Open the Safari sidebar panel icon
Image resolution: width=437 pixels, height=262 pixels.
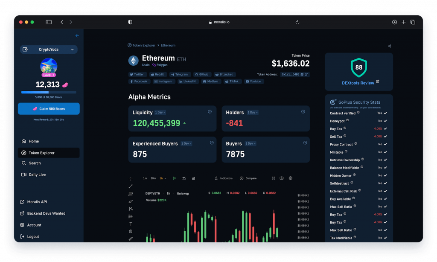pos(49,22)
